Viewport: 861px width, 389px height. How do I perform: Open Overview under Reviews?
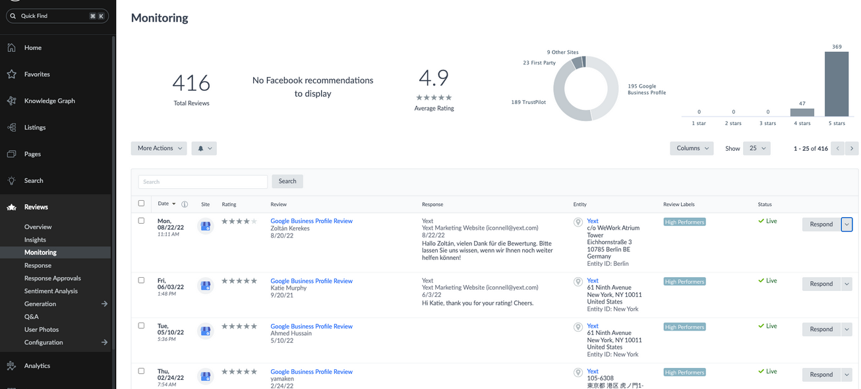[38, 226]
